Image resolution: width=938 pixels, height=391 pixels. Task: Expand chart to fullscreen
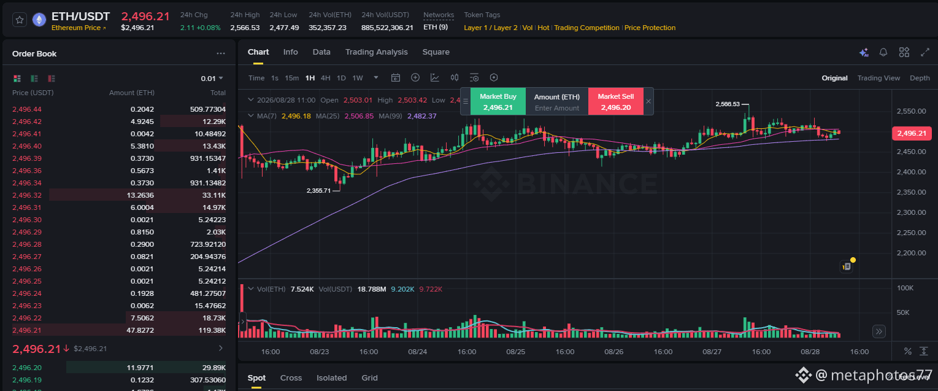925,53
